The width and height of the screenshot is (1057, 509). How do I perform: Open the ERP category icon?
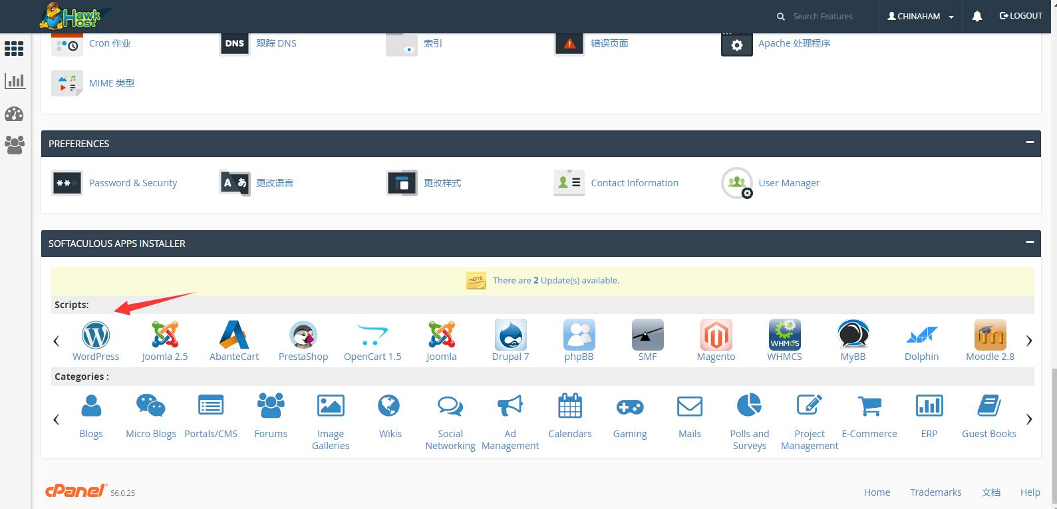(929, 405)
